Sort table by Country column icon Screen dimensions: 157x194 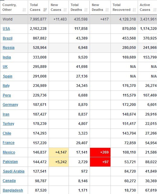(24, 10)
